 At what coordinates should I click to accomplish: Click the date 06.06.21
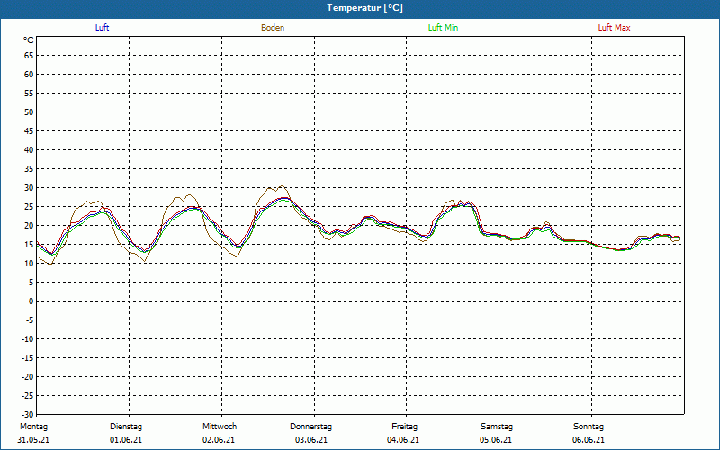click(589, 440)
